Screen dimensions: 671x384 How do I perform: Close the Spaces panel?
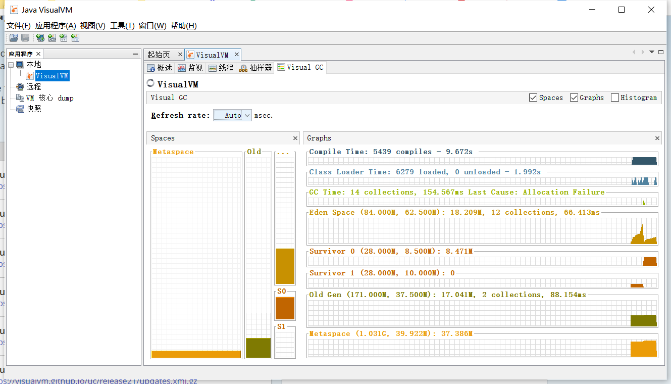(295, 138)
